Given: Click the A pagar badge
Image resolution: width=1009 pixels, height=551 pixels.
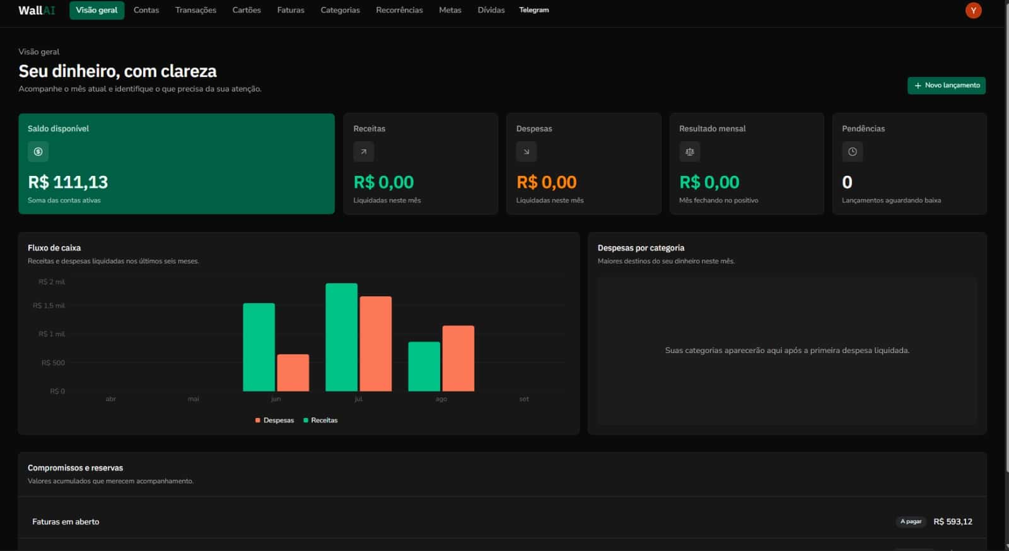Looking at the screenshot, I should 911,521.
